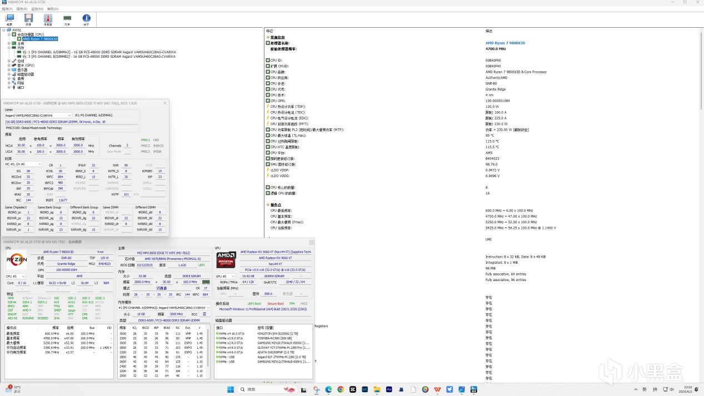The height and width of the screenshot is (396, 704).
Task: Expand the 磁盘驱动器 tree node
Action: click(x=9, y=74)
